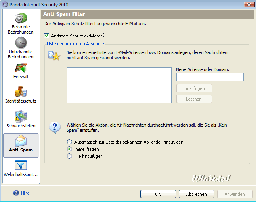Click the Neue Adresse oder Domain label
The height and width of the screenshot is (202, 256).
point(203,69)
